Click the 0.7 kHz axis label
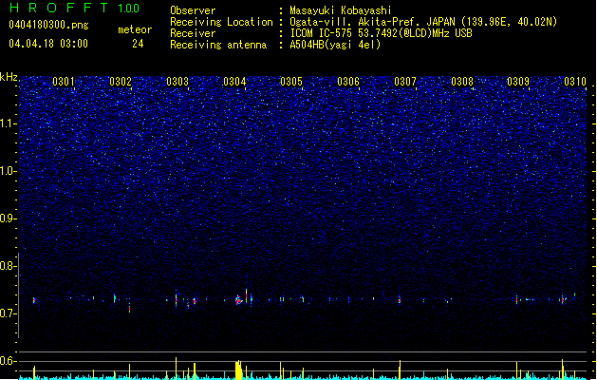 9,313
